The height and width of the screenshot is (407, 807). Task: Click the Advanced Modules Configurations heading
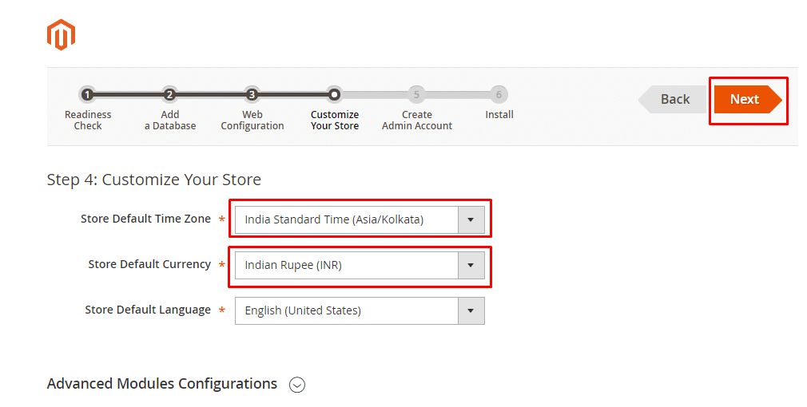coord(162,384)
